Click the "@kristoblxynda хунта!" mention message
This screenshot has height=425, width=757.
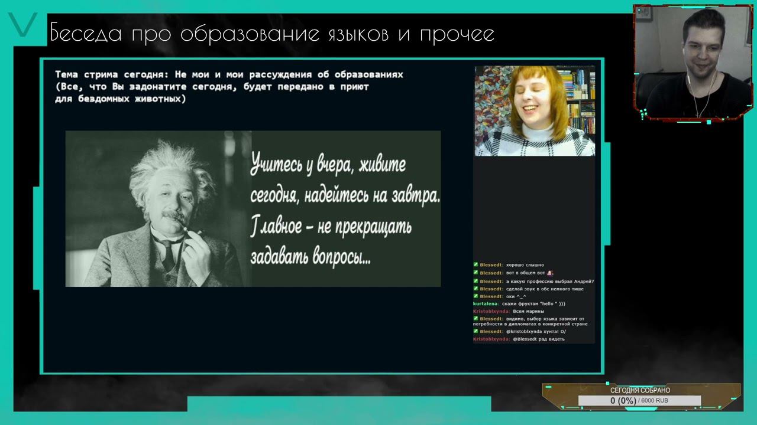(536, 331)
